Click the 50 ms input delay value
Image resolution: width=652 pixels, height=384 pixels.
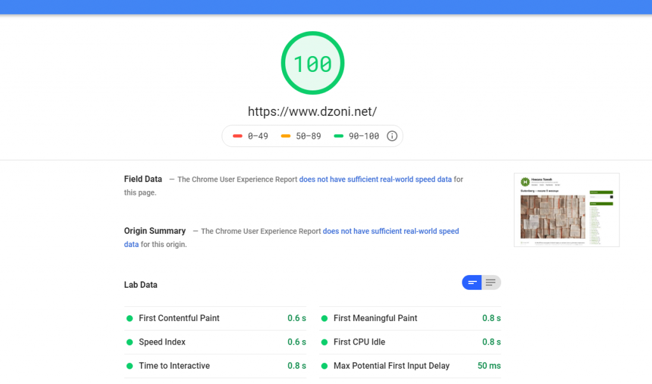click(489, 366)
